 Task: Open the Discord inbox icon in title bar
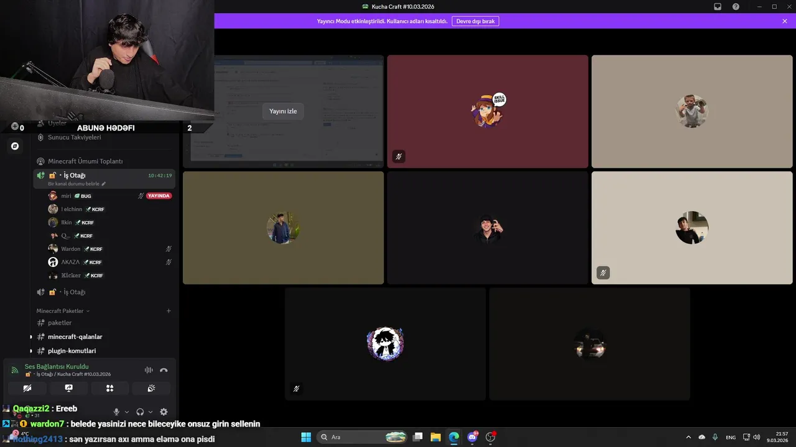(718, 7)
